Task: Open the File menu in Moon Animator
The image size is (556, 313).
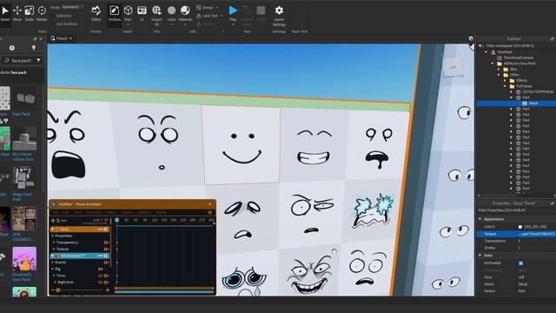Action: coord(55,212)
